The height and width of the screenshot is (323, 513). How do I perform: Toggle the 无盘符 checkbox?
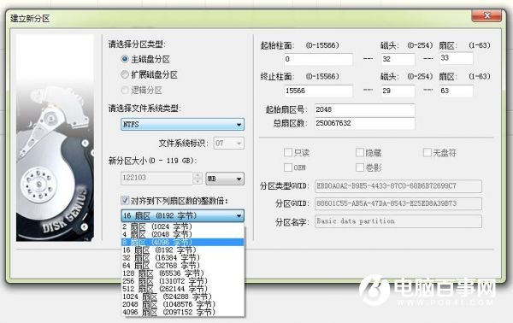427,152
